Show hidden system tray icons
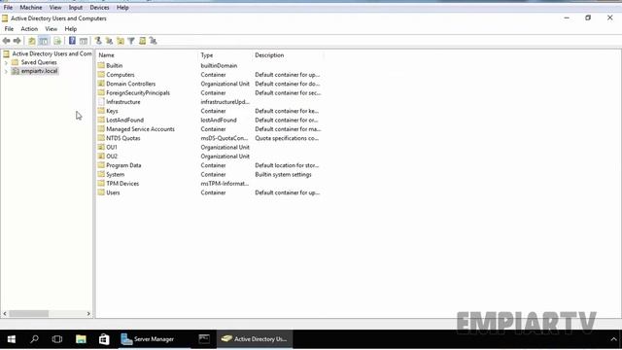 (613, 339)
